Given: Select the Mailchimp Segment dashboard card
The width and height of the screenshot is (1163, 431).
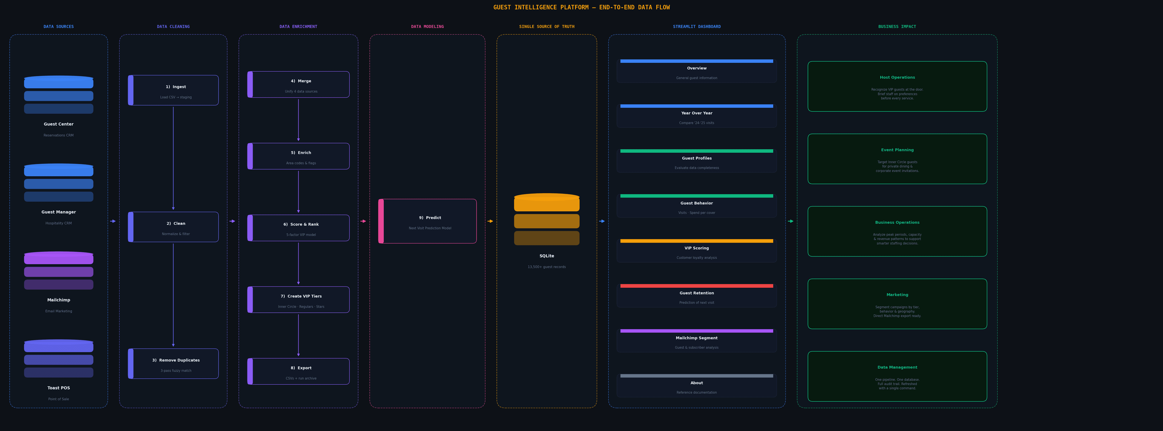Looking at the screenshot, I should click(697, 341).
